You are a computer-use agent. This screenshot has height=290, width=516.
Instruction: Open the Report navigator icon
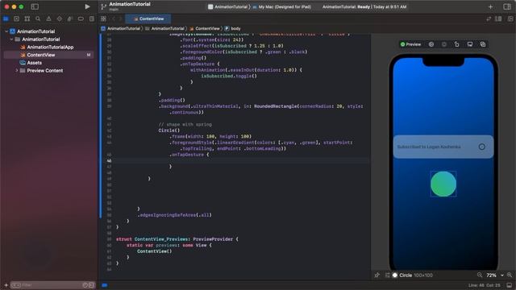[91, 19]
